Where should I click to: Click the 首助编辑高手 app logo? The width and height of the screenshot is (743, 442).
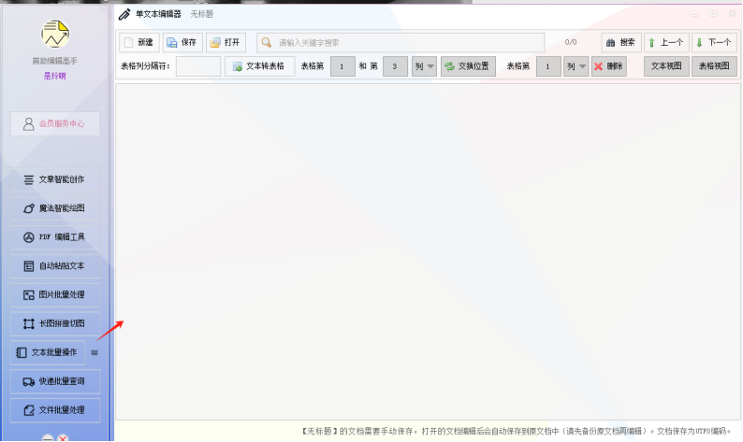[x=55, y=34]
